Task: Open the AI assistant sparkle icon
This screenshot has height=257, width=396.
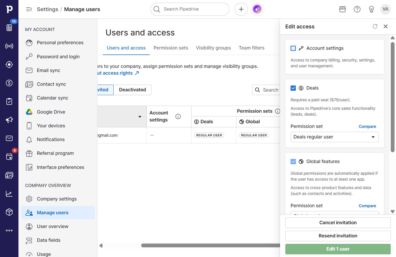Action: click(x=257, y=9)
